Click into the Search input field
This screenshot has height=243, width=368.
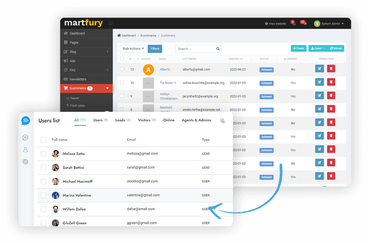[x=195, y=49]
